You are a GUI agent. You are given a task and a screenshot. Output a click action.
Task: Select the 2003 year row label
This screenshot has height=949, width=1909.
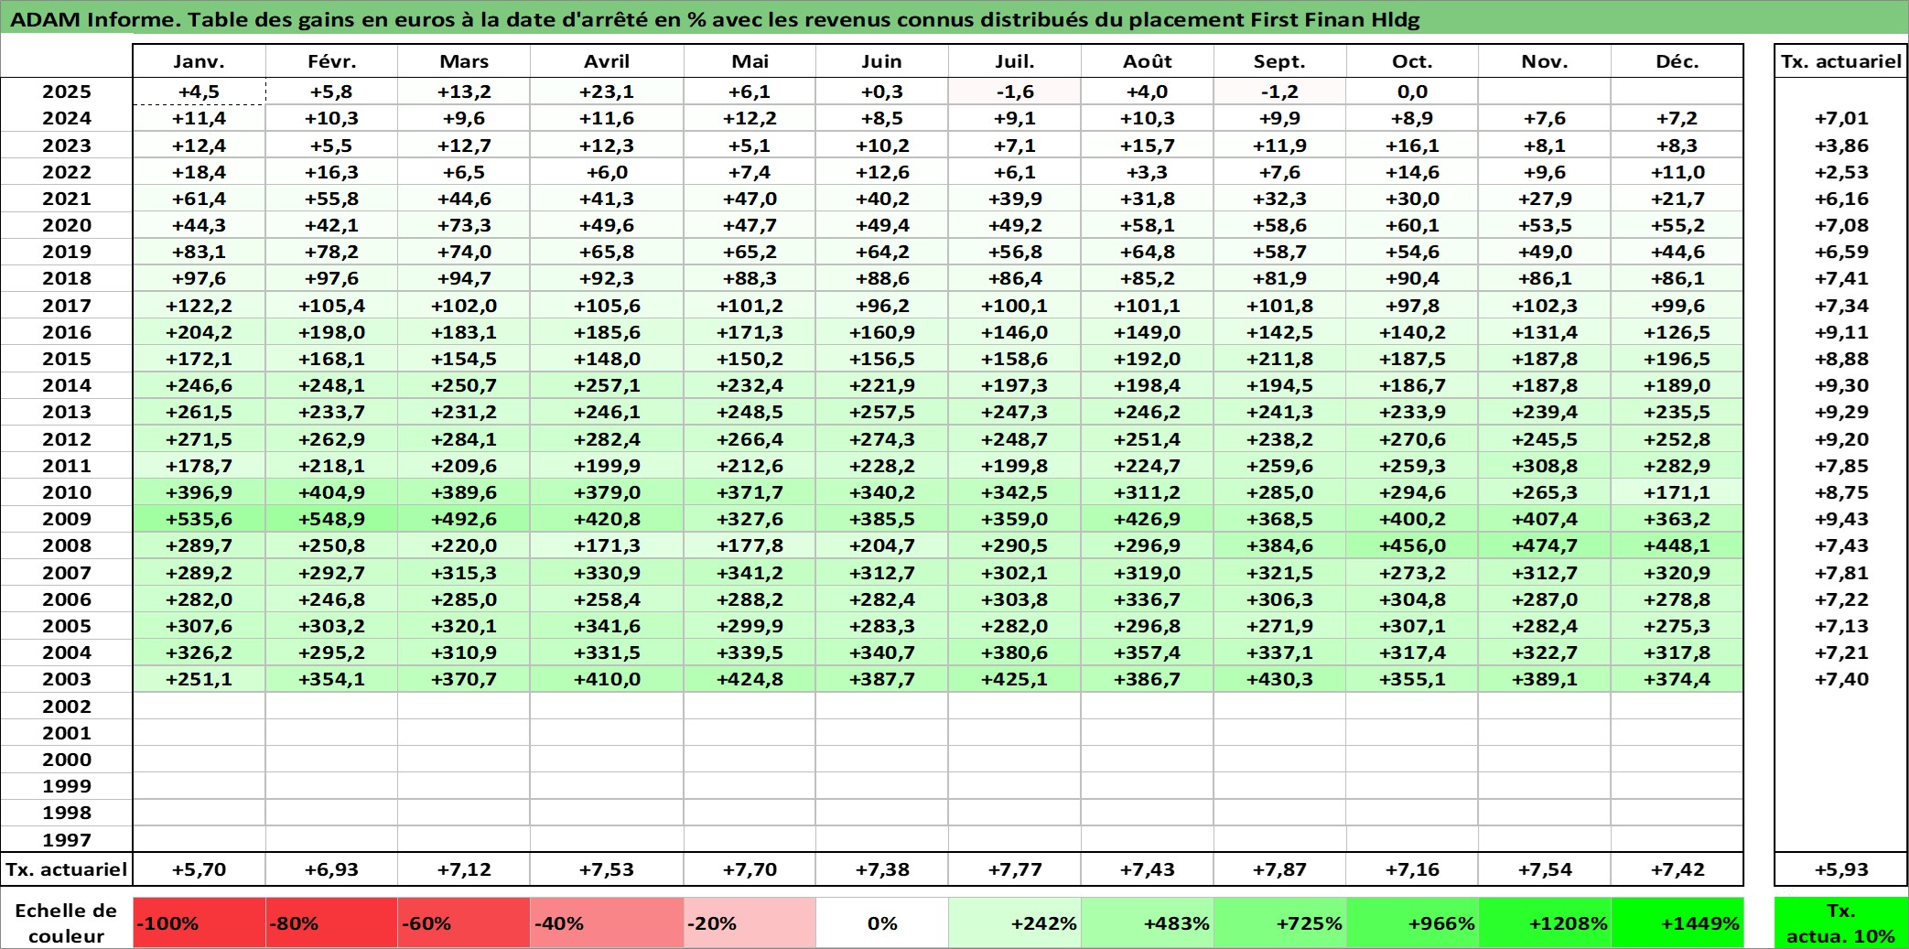tap(67, 679)
